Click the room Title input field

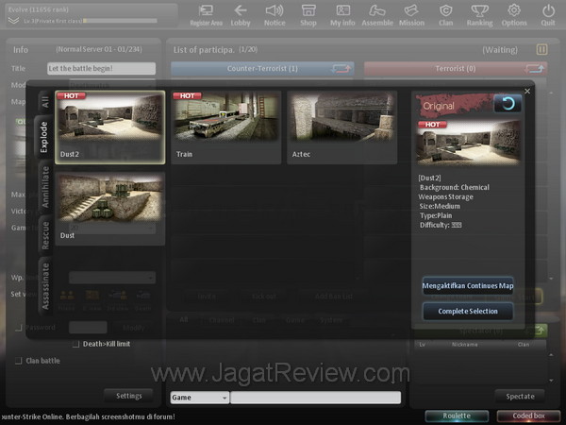102,68
